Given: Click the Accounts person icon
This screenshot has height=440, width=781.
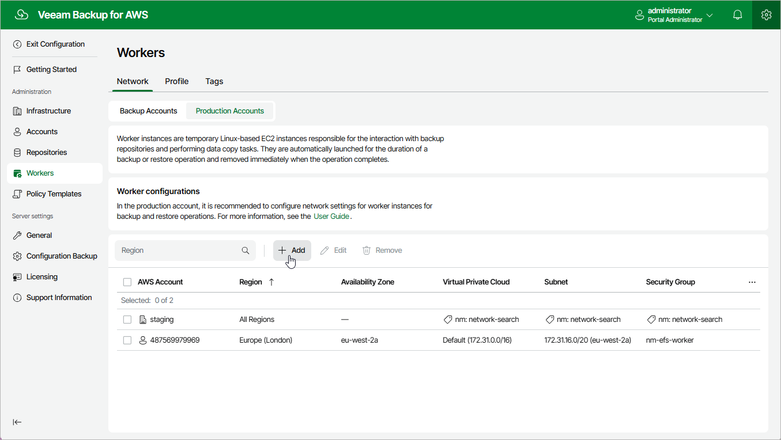Looking at the screenshot, I should 17,132.
